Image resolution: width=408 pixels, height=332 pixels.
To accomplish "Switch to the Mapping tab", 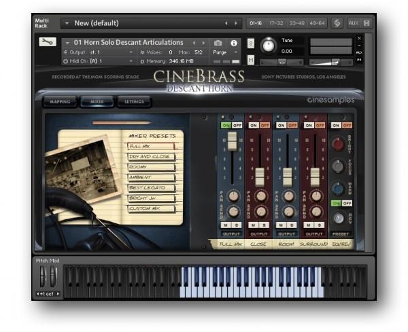I will [x=60, y=102].
